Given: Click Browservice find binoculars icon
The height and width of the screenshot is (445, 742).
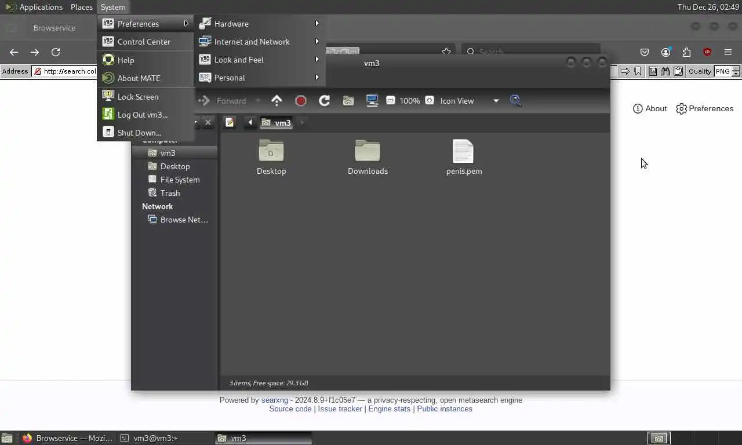Looking at the screenshot, I should [665, 71].
